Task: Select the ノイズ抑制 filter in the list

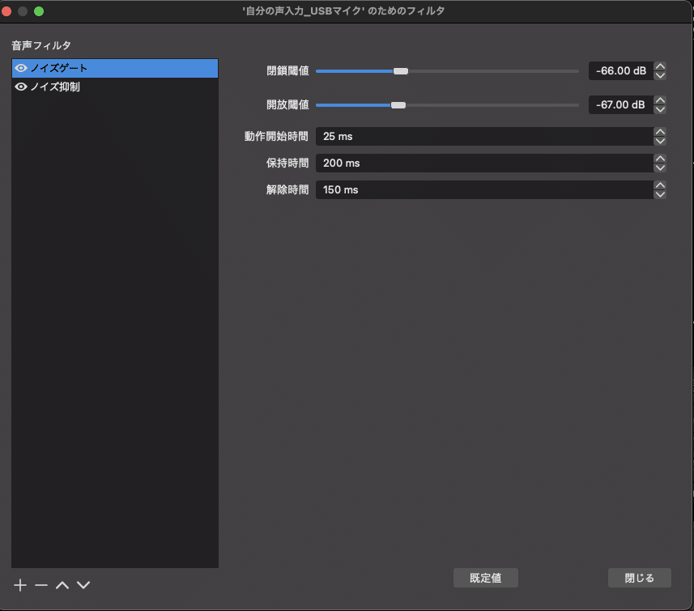Action: pyautogui.click(x=97, y=87)
